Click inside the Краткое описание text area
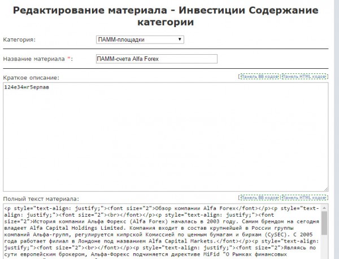 [x=166, y=137]
